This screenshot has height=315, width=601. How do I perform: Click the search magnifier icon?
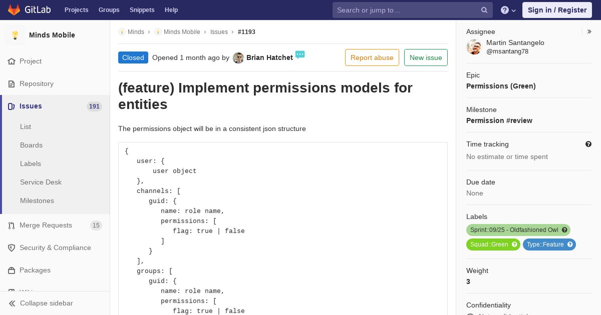pos(484,10)
